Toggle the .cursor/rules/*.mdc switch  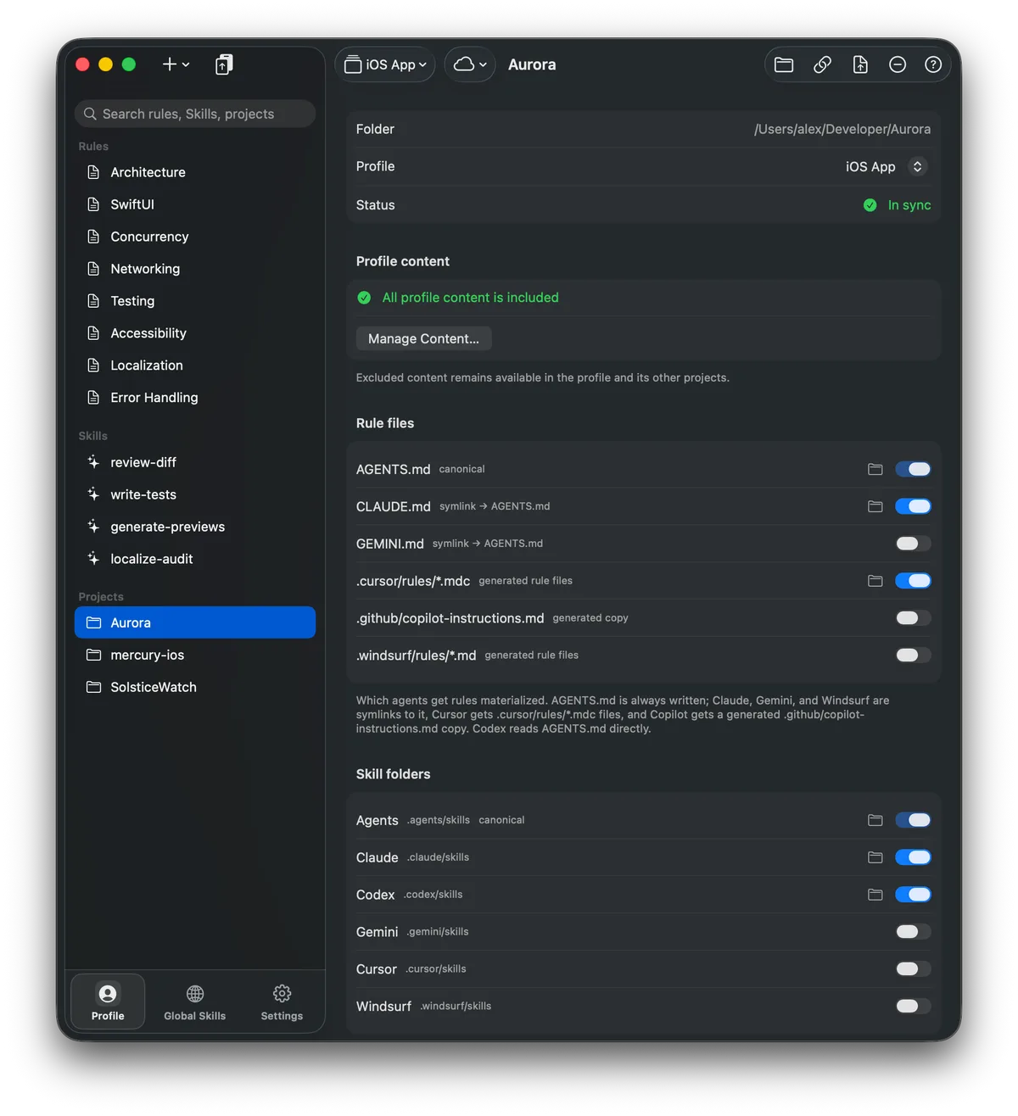click(913, 581)
